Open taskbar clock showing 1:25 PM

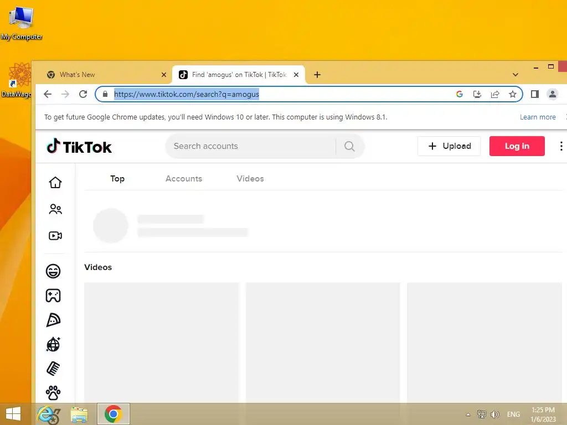pyautogui.click(x=543, y=414)
